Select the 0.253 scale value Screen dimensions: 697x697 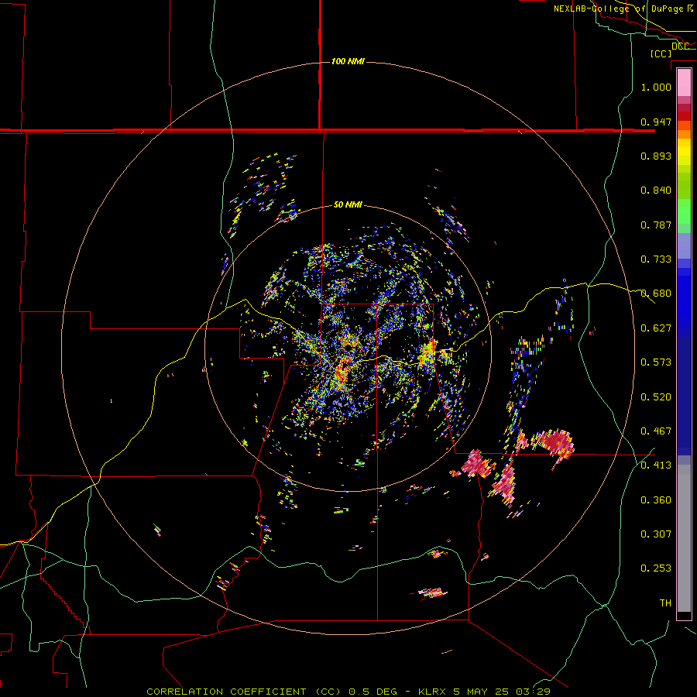pyautogui.click(x=656, y=568)
